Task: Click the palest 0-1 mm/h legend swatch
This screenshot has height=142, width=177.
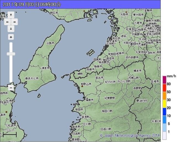Action: (x=164, y=136)
